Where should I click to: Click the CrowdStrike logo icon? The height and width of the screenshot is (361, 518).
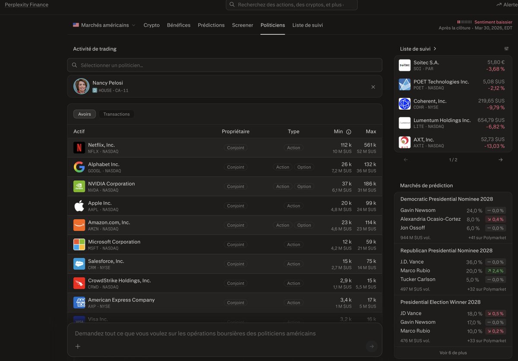[x=79, y=283]
